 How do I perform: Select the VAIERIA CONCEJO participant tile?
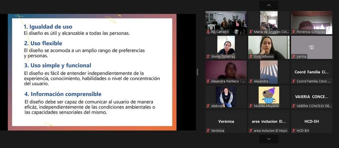(x=311, y=97)
